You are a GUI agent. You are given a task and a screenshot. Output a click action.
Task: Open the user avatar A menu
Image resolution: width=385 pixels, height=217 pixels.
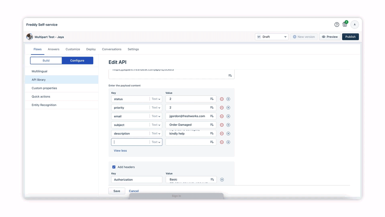(x=355, y=25)
